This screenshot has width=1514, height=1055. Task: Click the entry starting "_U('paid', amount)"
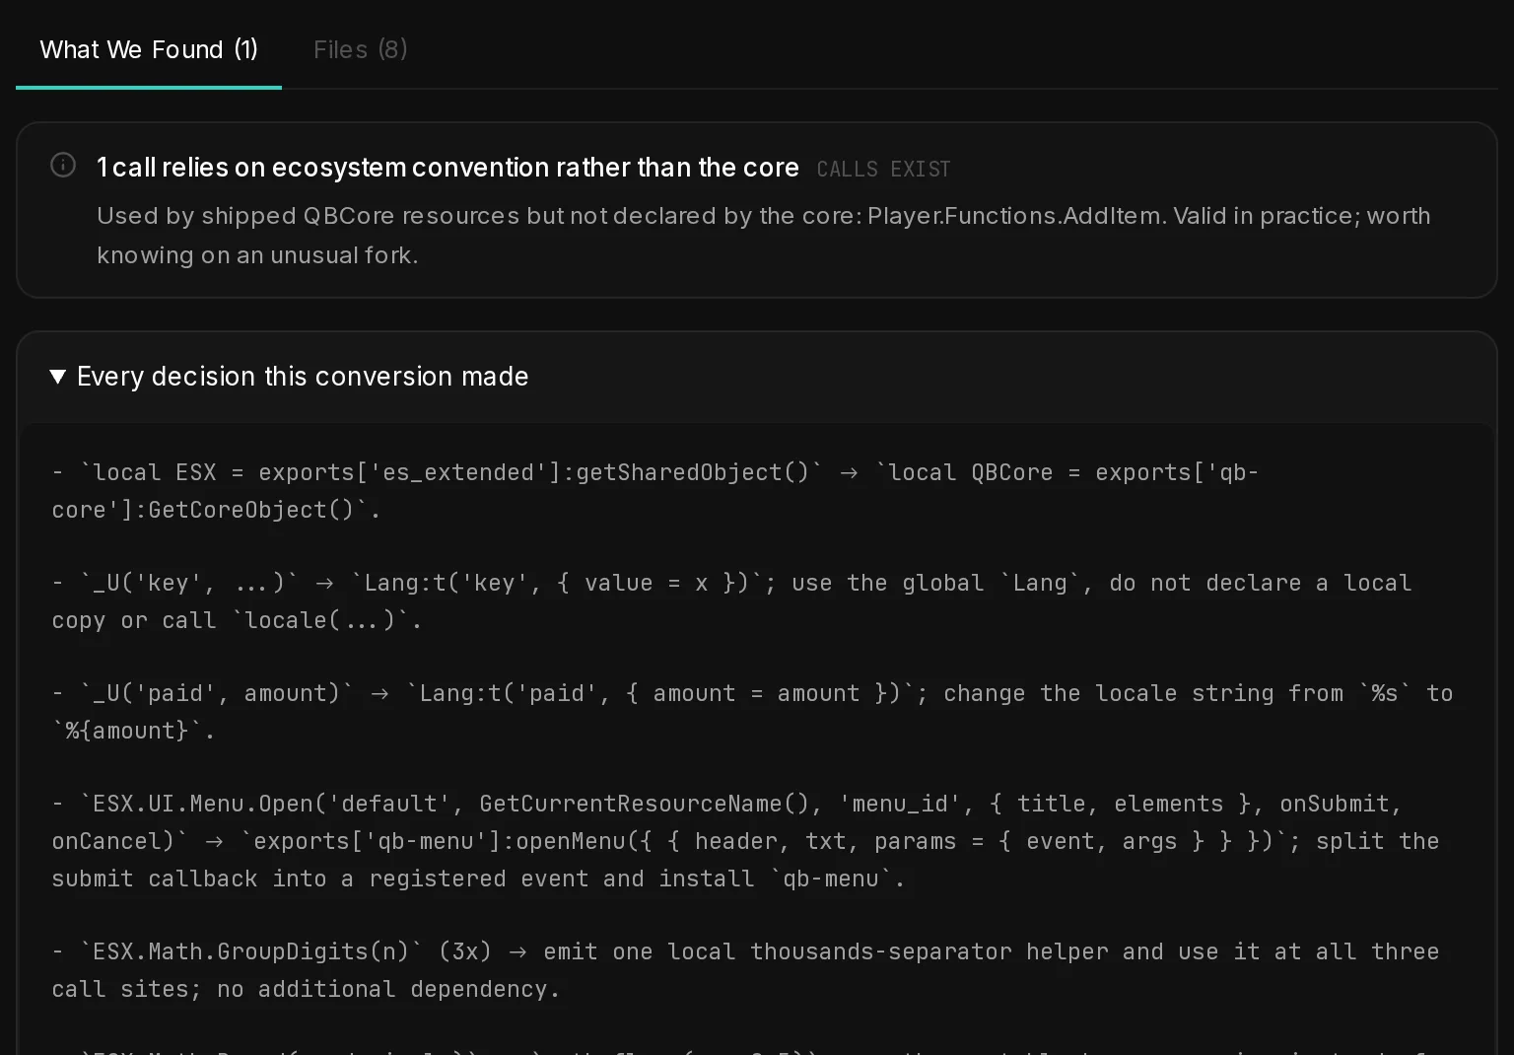click(x=753, y=712)
